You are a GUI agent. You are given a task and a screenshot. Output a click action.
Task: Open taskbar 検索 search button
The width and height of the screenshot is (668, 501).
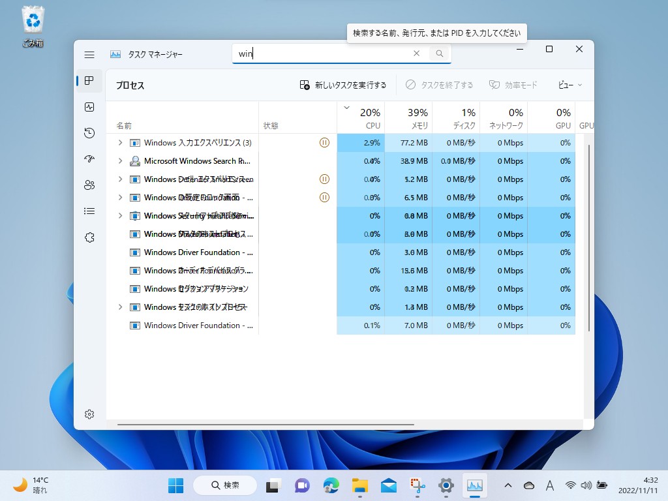(225, 485)
